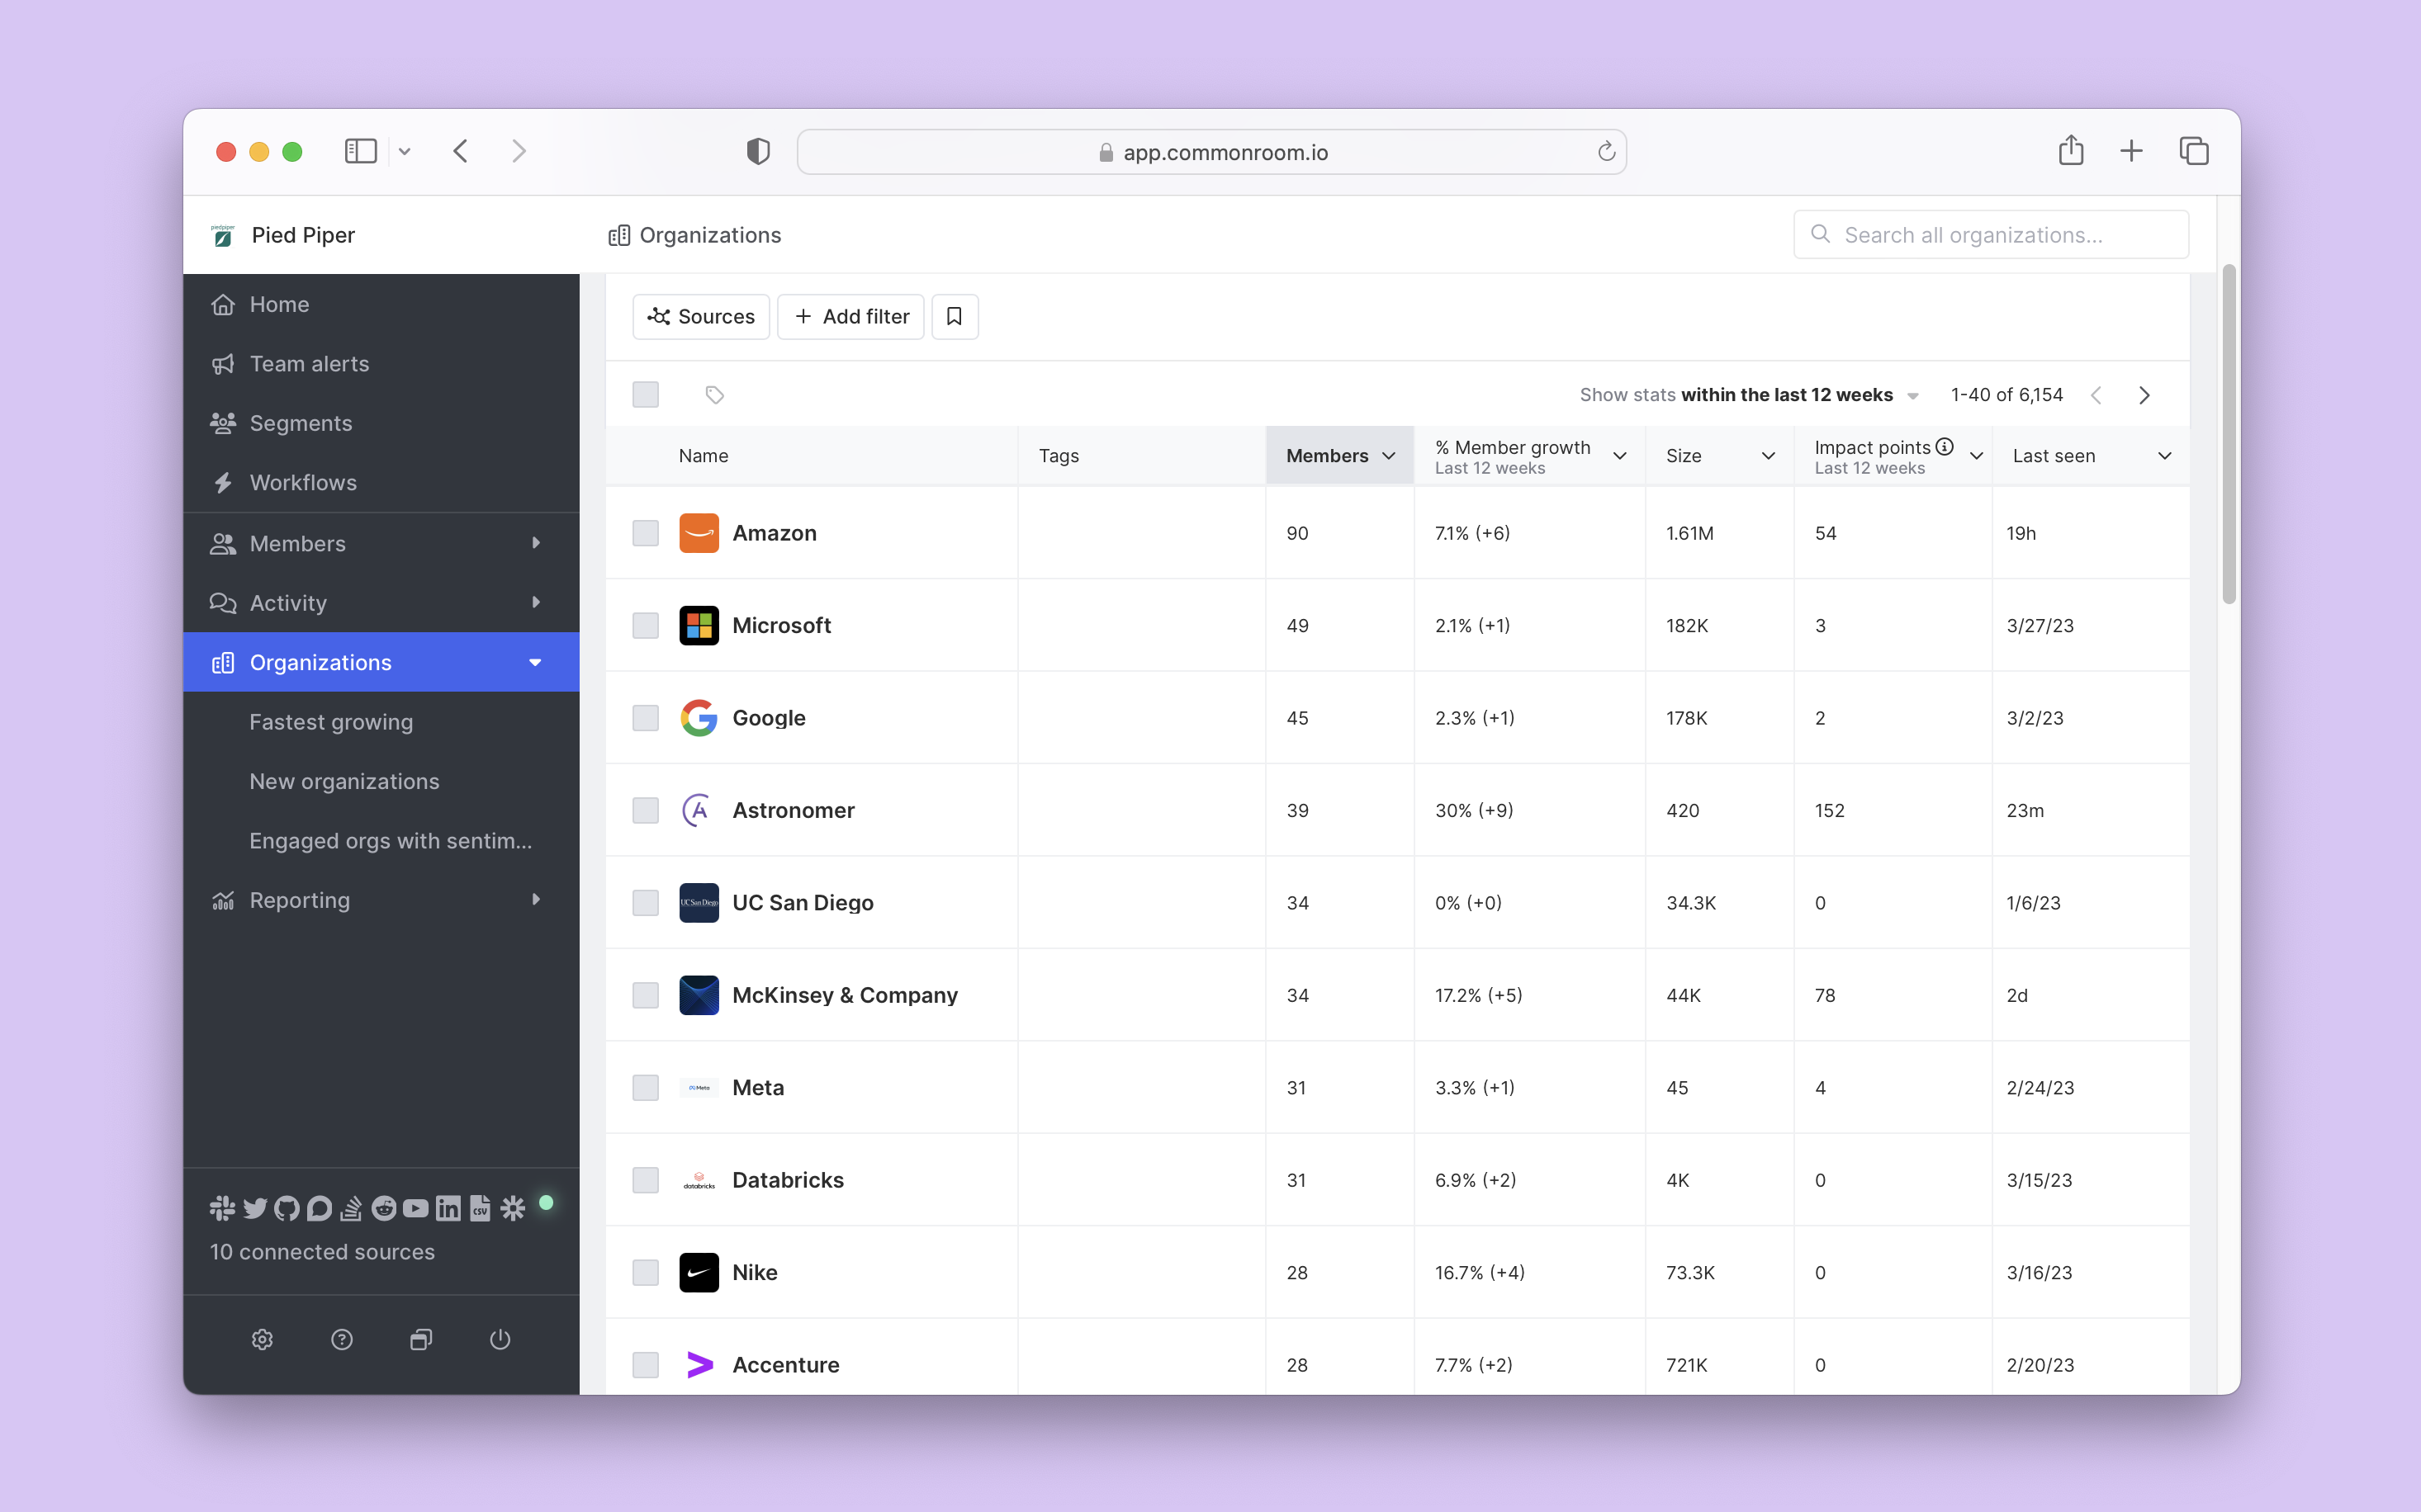Open settings gear in the sidebar footer
The width and height of the screenshot is (2421, 1512).
click(262, 1339)
